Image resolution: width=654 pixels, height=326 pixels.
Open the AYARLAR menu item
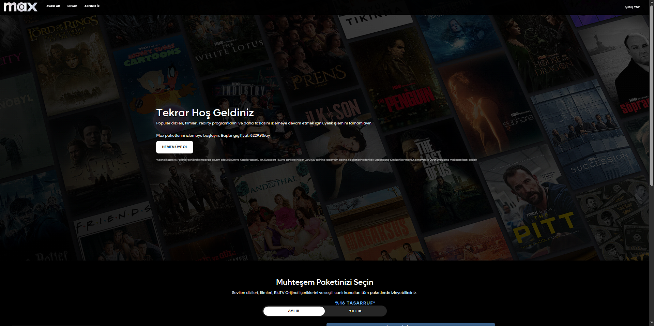tap(53, 6)
